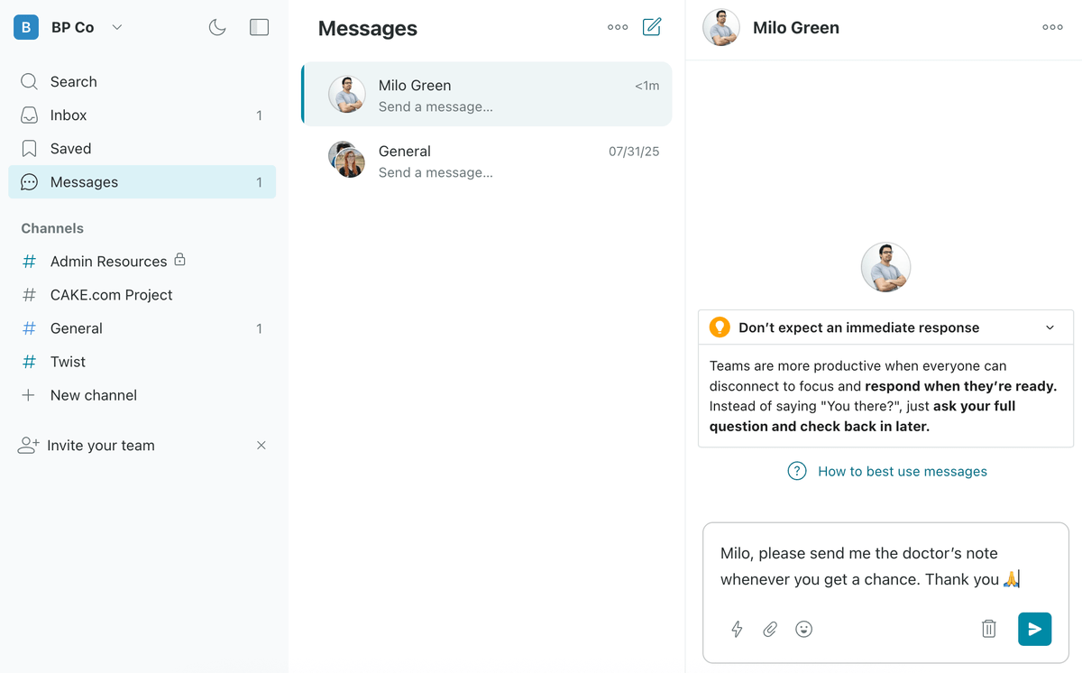The height and width of the screenshot is (673, 1082).
Task: Open the Inbox in the sidebar
Action: 69,115
